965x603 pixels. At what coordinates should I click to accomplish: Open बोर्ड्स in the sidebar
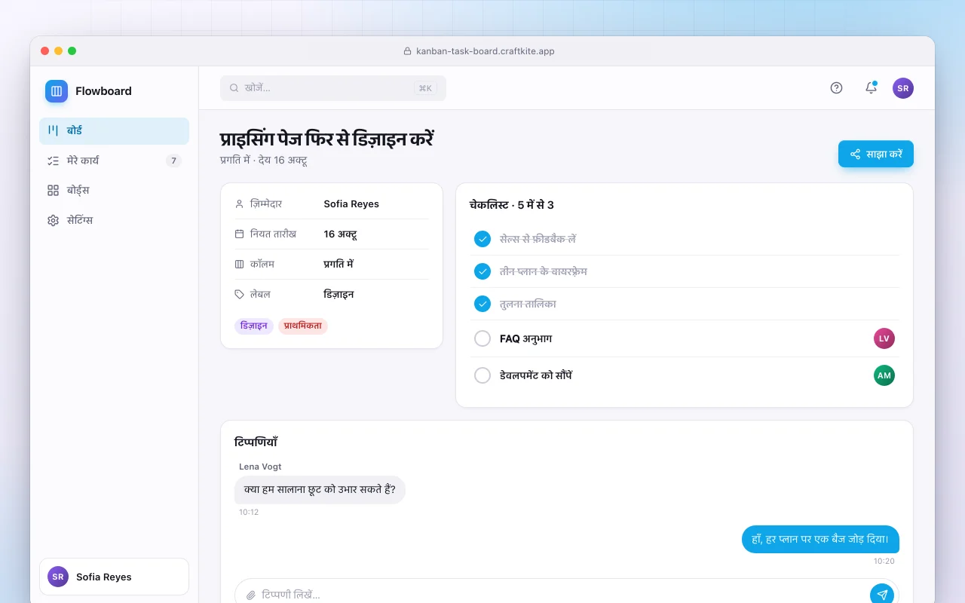114,191
